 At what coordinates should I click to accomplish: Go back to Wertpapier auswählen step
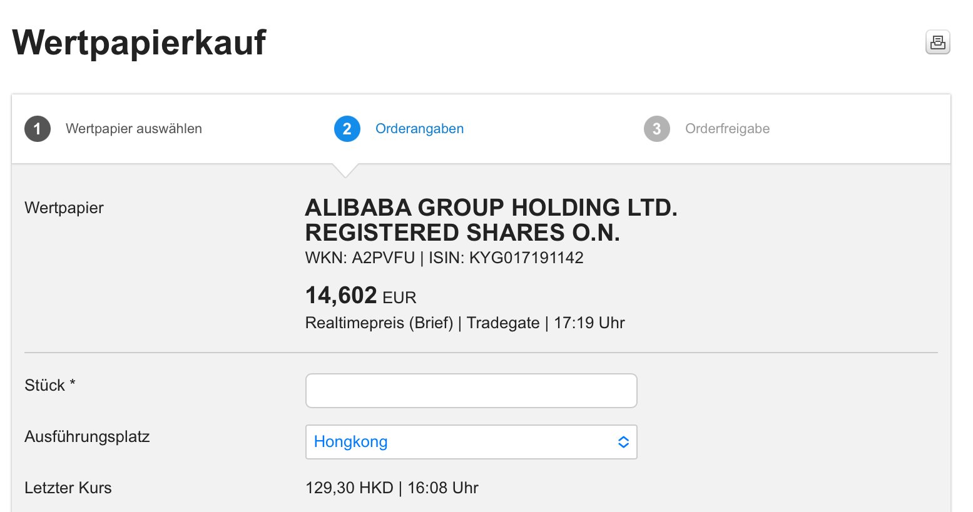pyautogui.click(x=134, y=129)
